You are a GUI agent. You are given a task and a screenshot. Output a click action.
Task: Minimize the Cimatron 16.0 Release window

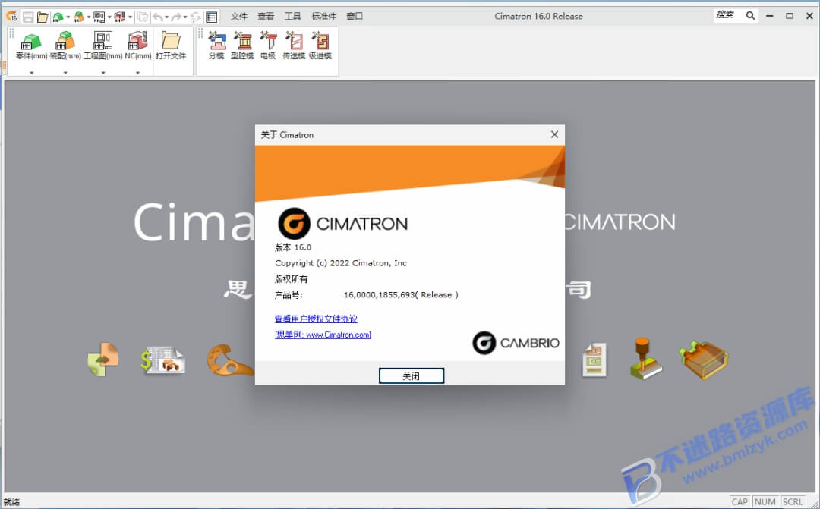(770, 16)
